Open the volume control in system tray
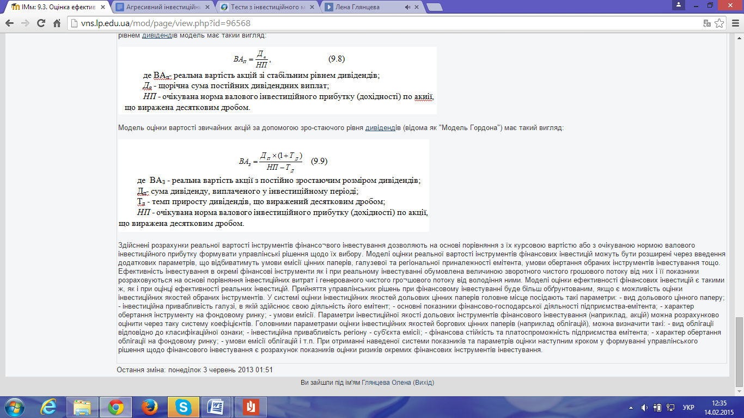The height and width of the screenshot is (418, 744). click(x=645, y=407)
